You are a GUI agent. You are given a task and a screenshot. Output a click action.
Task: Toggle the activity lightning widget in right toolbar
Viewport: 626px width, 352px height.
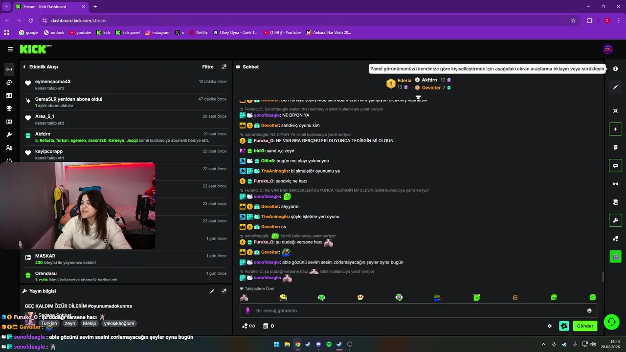616,129
